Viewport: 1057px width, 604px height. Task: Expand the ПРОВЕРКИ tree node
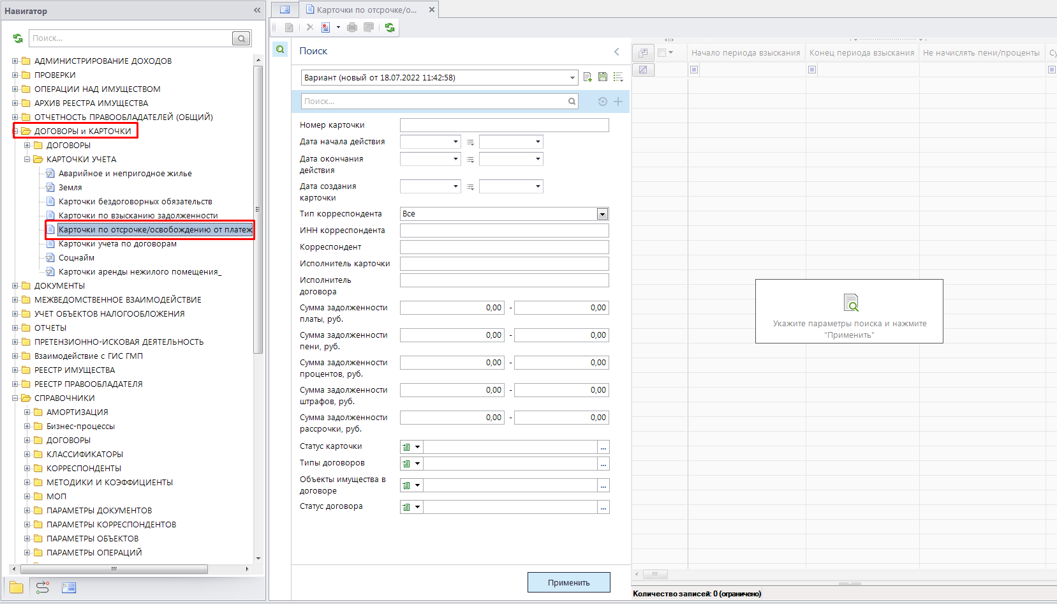(x=15, y=75)
